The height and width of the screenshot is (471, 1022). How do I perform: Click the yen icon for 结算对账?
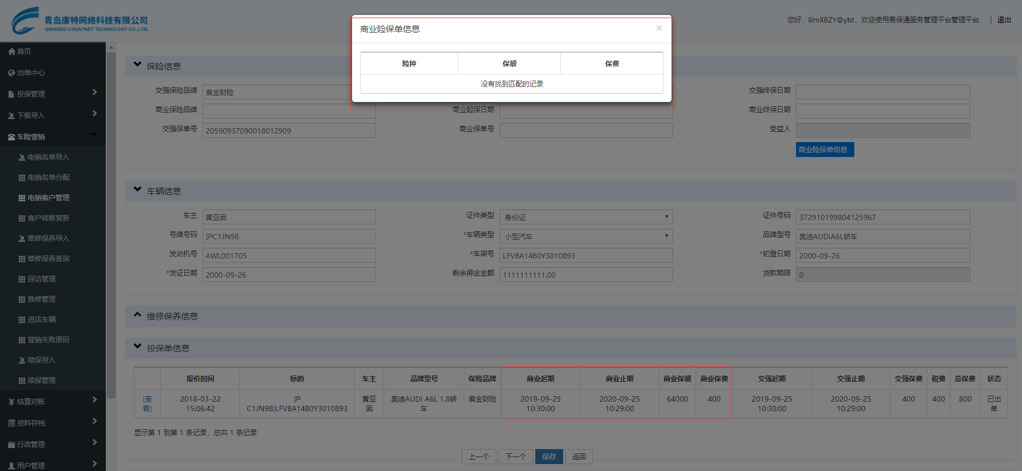tap(11, 402)
